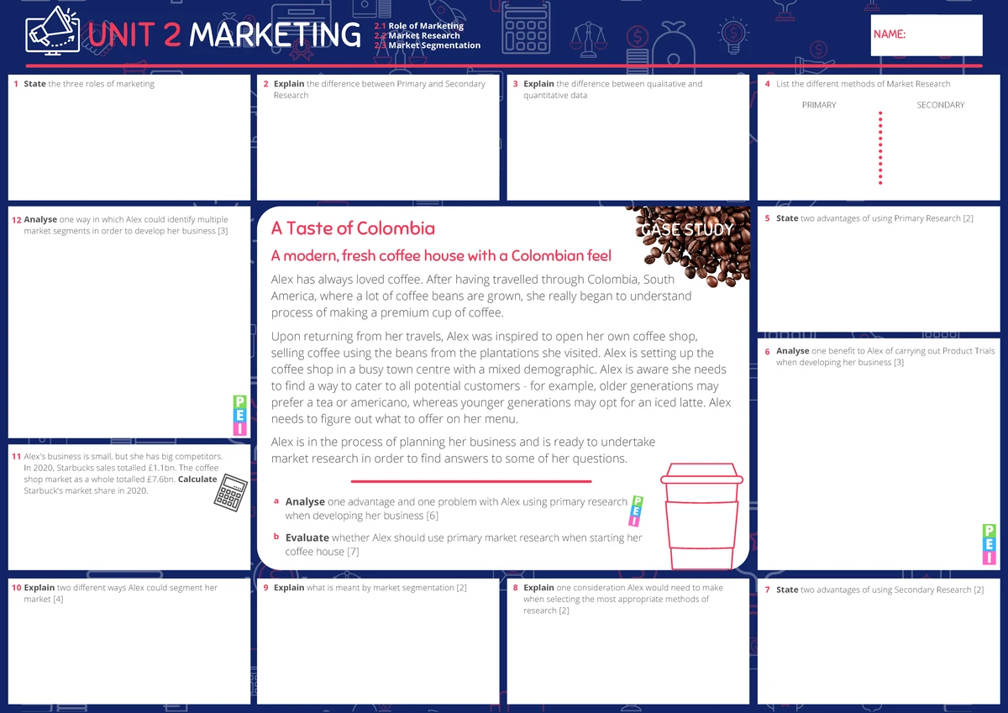The width and height of the screenshot is (1008, 713).
Task: Click the "CASE STUDY" label over the coffee beans
Action: 687,229
